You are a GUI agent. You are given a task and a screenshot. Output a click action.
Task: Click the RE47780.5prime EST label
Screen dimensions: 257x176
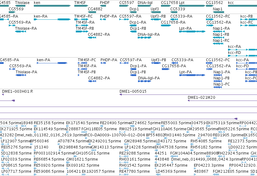click(134, 171)
